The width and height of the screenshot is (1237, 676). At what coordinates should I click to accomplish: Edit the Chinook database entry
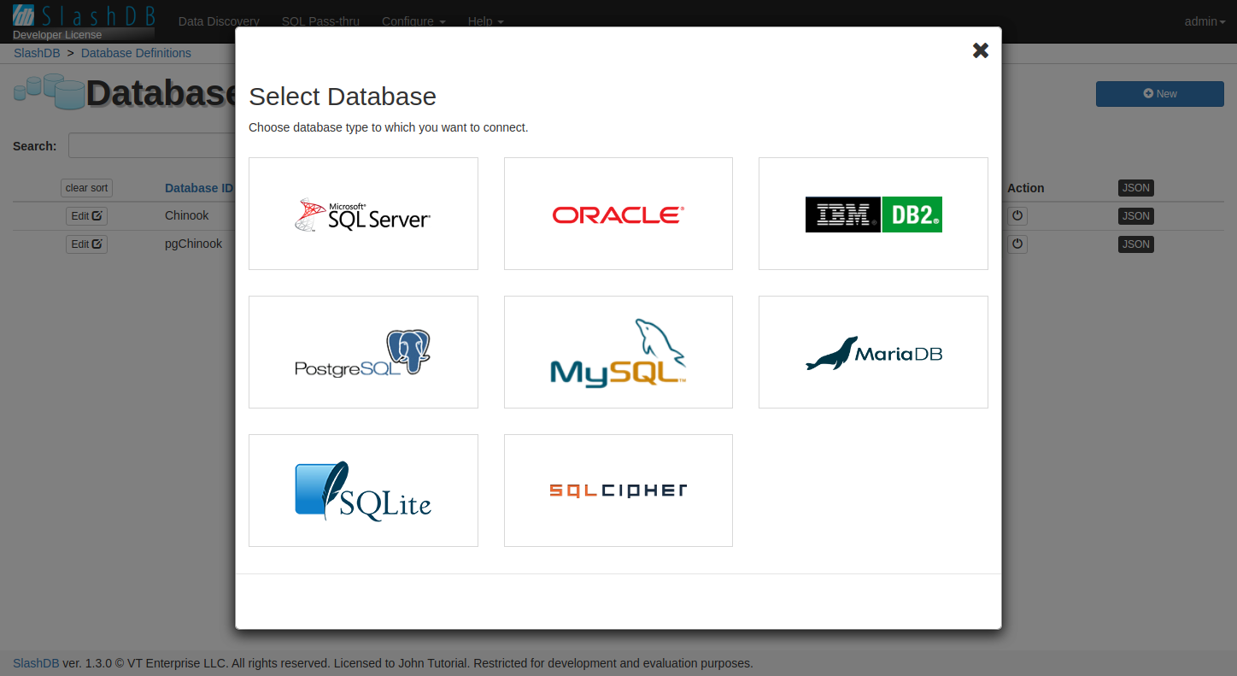(x=86, y=216)
